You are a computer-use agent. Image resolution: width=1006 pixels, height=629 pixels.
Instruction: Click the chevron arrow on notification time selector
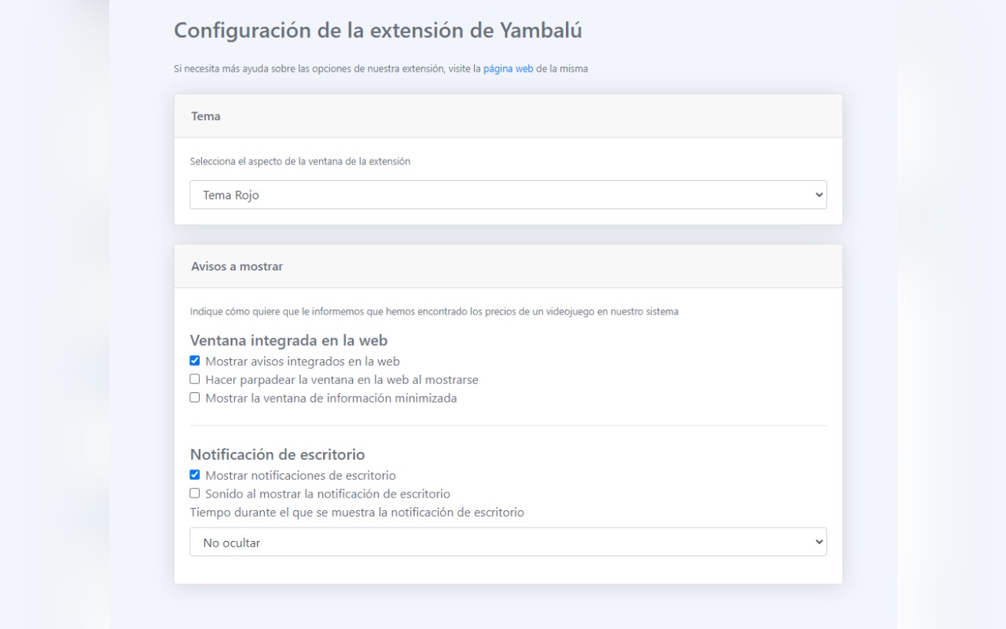tap(819, 542)
